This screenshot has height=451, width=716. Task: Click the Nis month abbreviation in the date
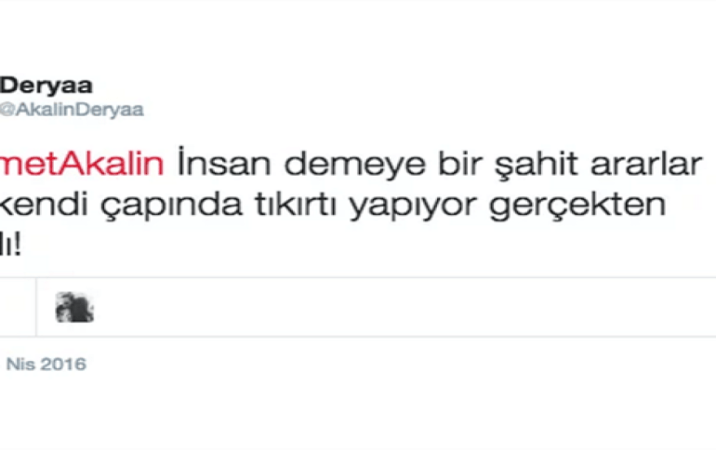[20, 365]
